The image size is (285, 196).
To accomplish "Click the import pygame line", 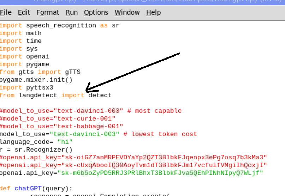I will tap(24, 64).
